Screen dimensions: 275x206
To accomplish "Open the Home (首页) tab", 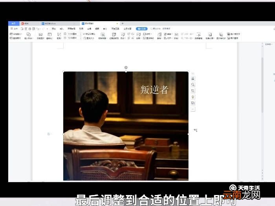I will point(14,23).
